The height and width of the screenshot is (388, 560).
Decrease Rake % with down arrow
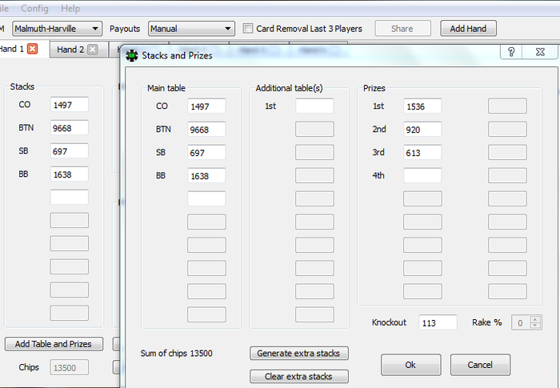[535, 326]
